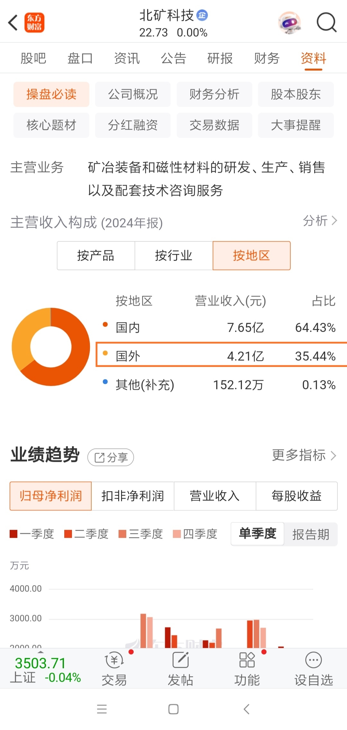Select 报告期 view mode
Viewport: 347px width, 730px height.
[311, 534]
